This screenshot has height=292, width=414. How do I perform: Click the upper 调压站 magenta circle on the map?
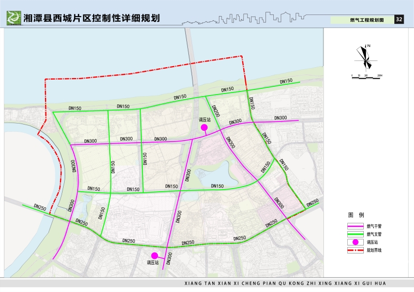(204, 128)
